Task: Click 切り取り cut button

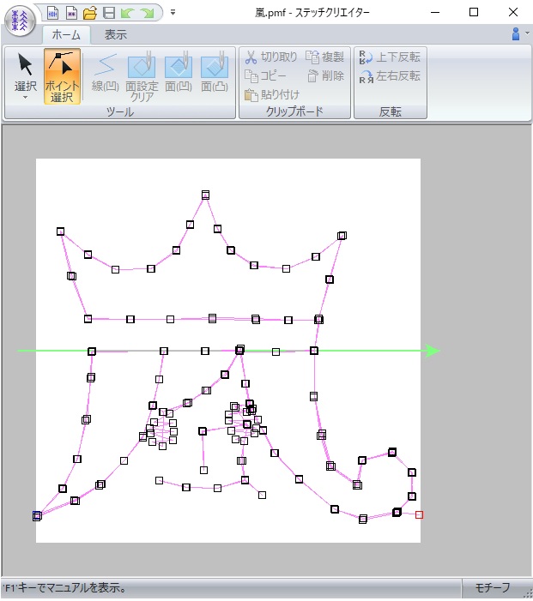Action: pyautogui.click(x=271, y=57)
